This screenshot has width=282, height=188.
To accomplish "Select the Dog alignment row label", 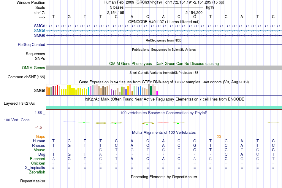I will point(42,154).
